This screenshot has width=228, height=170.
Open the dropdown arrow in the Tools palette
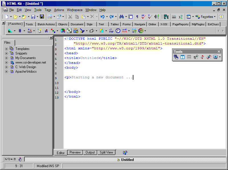(x=220, y=57)
